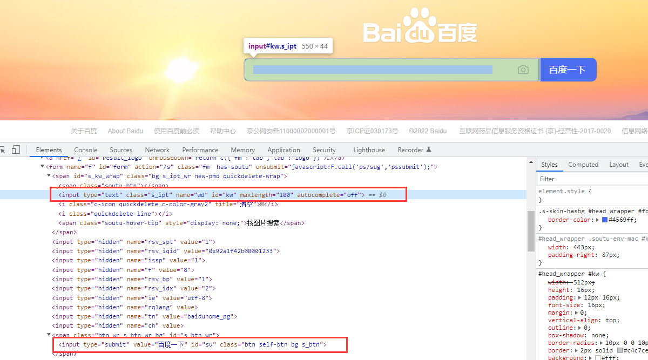Open the Sources tab
Viewport: 648px width, 360px height.
(121, 150)
